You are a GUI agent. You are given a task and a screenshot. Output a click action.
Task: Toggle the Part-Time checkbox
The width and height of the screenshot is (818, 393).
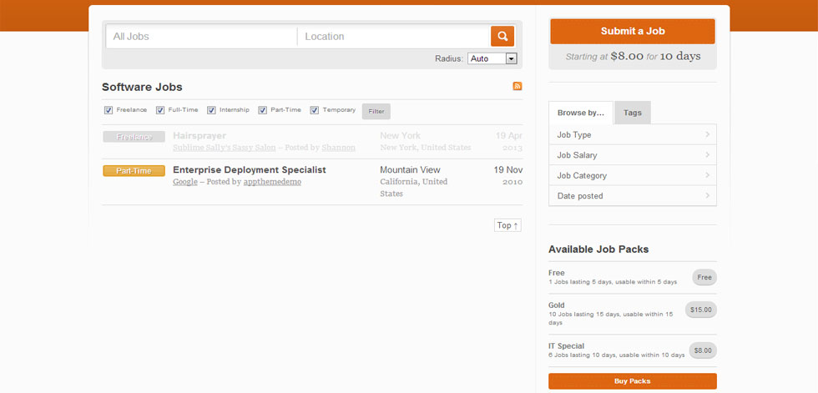pos(262,110)
